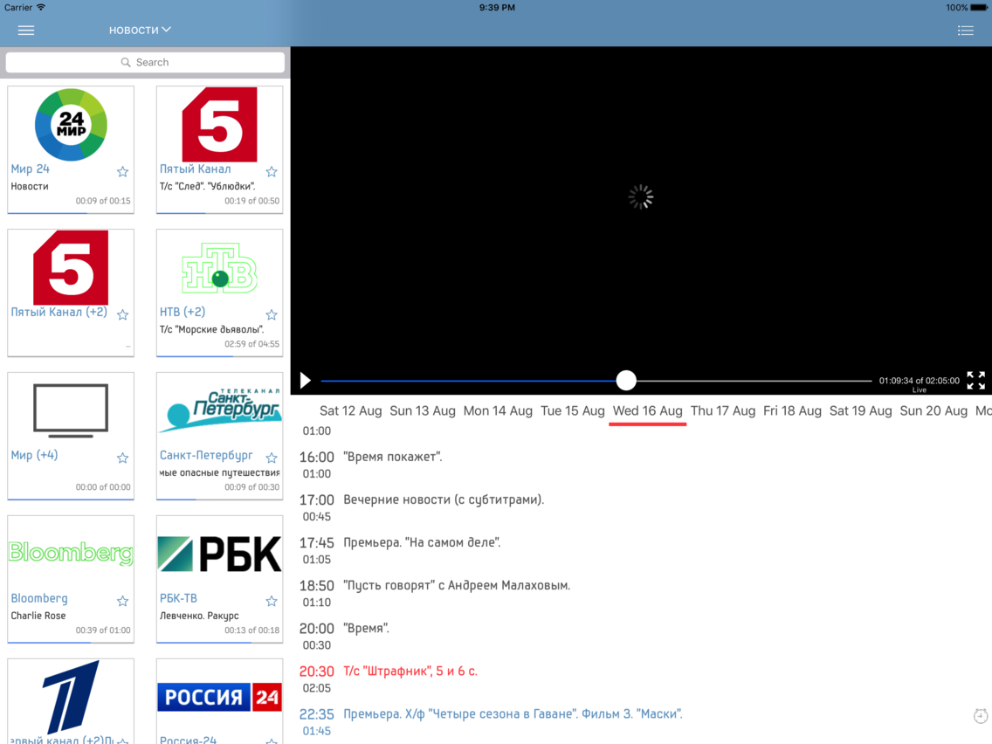Click the Wi-Fi icon in status bar
992x744 pixels.
click(x=41, y=8)
